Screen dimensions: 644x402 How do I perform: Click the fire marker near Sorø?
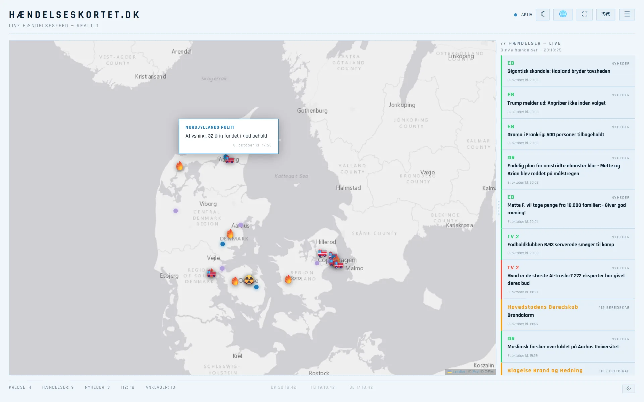pos(288,279)
